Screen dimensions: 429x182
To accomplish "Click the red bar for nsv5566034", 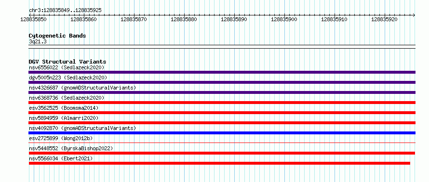I will (219, 163).
